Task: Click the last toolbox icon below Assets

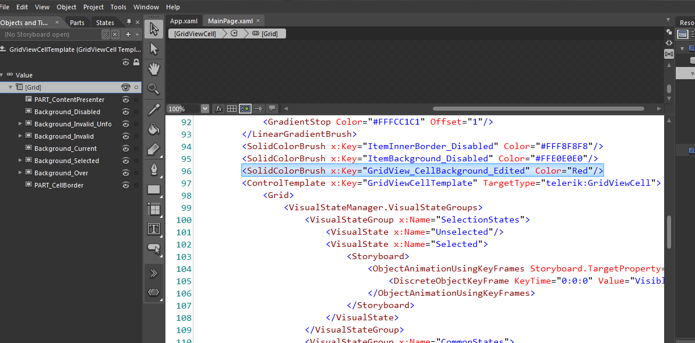Action: (x=154, y=292)
